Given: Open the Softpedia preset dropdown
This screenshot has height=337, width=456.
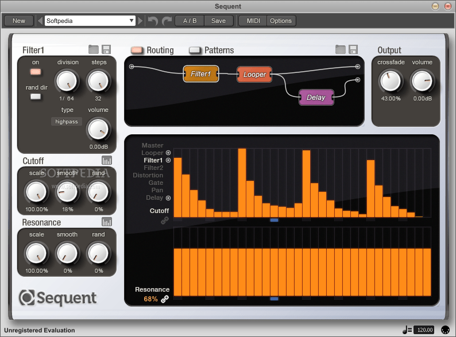Looking at the screenshot, I should 90,21.
